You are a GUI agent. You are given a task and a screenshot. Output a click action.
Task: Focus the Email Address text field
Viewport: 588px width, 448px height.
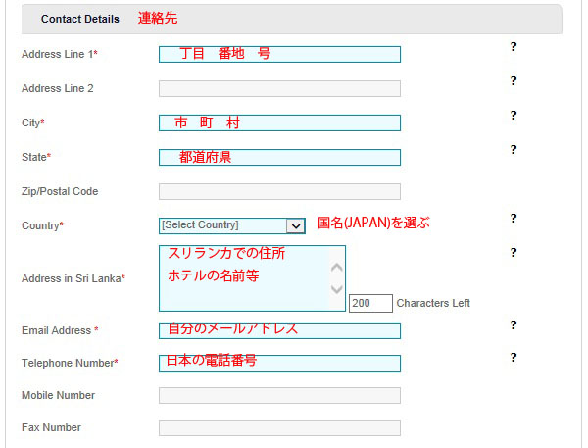pos(279,331)
